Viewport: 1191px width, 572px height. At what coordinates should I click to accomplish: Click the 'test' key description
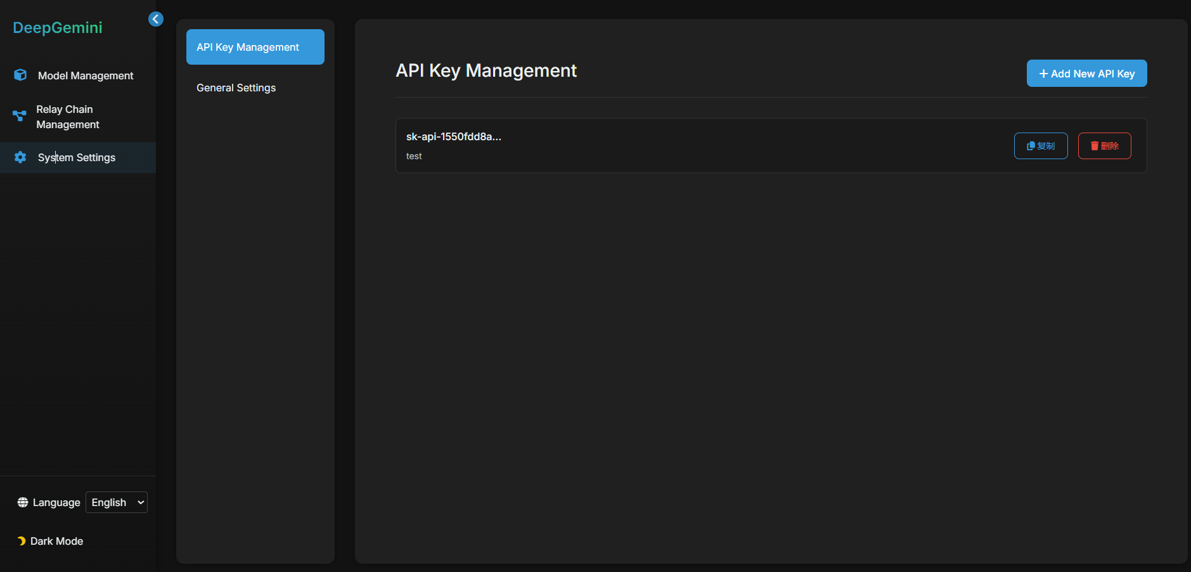click(414, 156)
